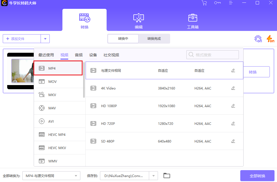Select the MKV format label
Image resolution: width=277 pixels, height=182 pixels.
(52, 95)
